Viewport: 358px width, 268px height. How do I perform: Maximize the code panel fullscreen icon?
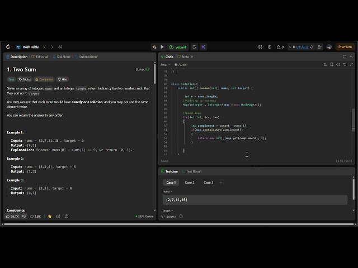[x=345, y=57]
